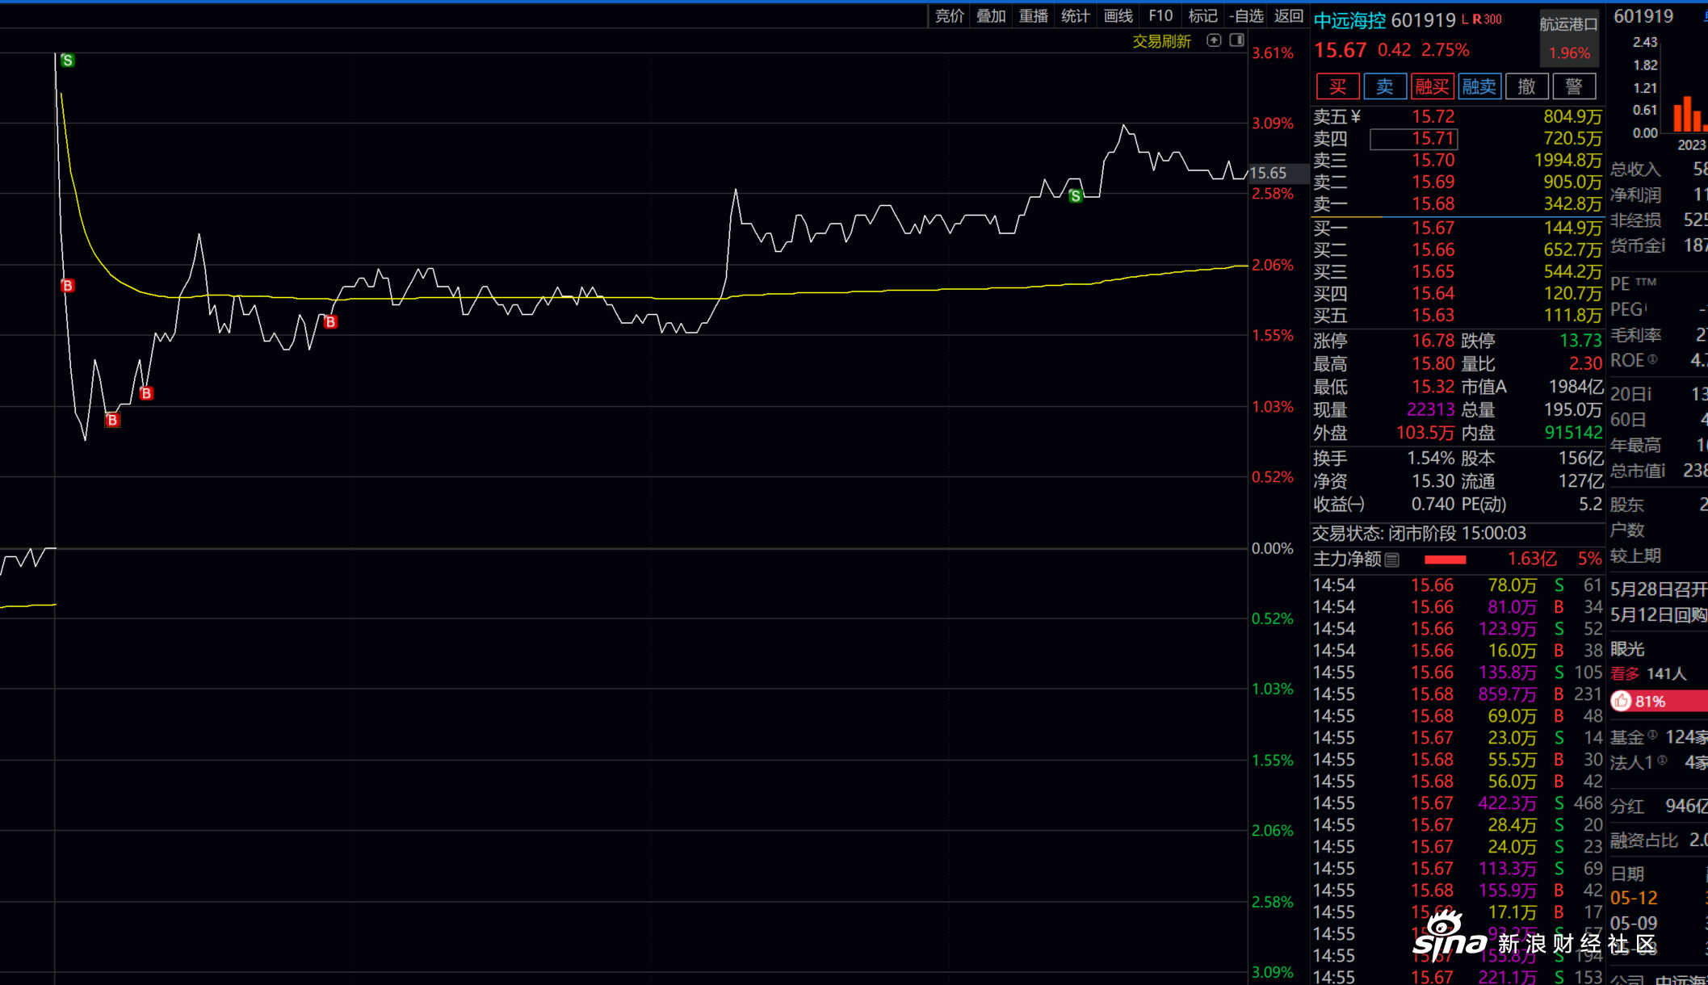The width and height of the screenshot is (1708, 985).
Task: Open the 航运港口 sector box
Action: (1568, 38)
